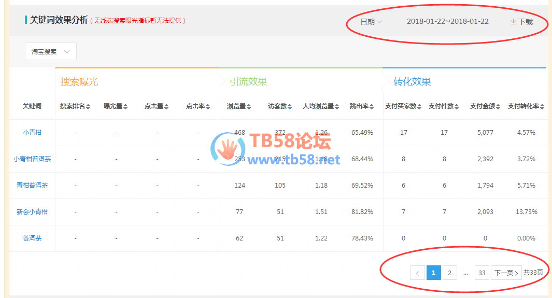Sort by 访客数 column sort icon

coord(290,107)
